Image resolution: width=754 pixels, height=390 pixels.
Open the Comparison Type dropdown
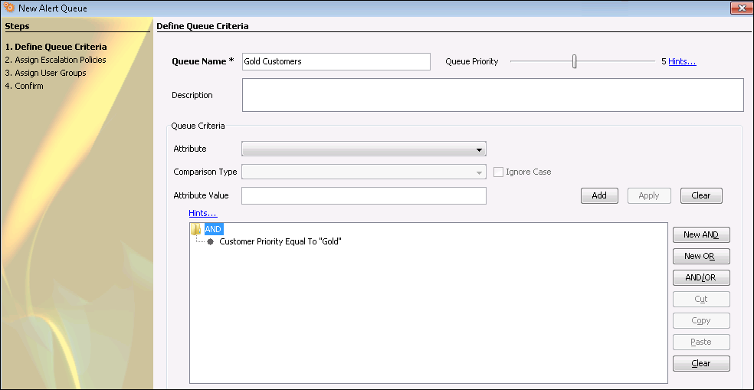click(363, 172)
